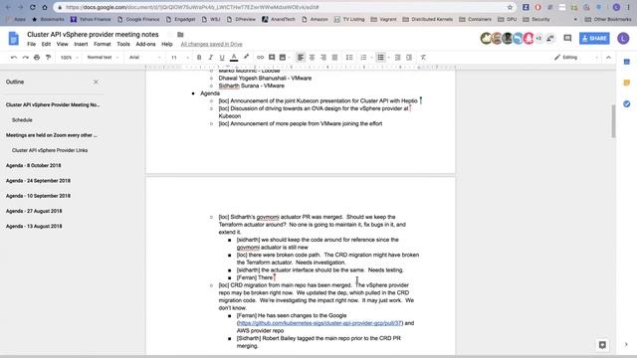Decrease paragraph indent
The height and width of the screenshot is (358, 637).
398,58
